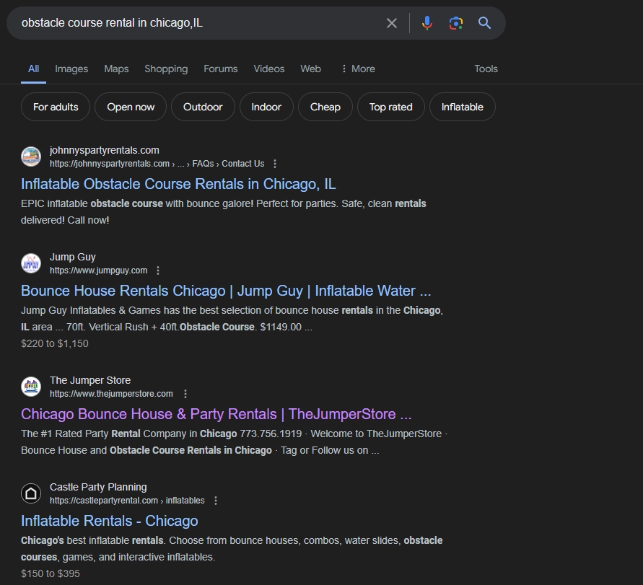Switch to the Forums tab
The image size is (643, 585).
click(221, 69)
